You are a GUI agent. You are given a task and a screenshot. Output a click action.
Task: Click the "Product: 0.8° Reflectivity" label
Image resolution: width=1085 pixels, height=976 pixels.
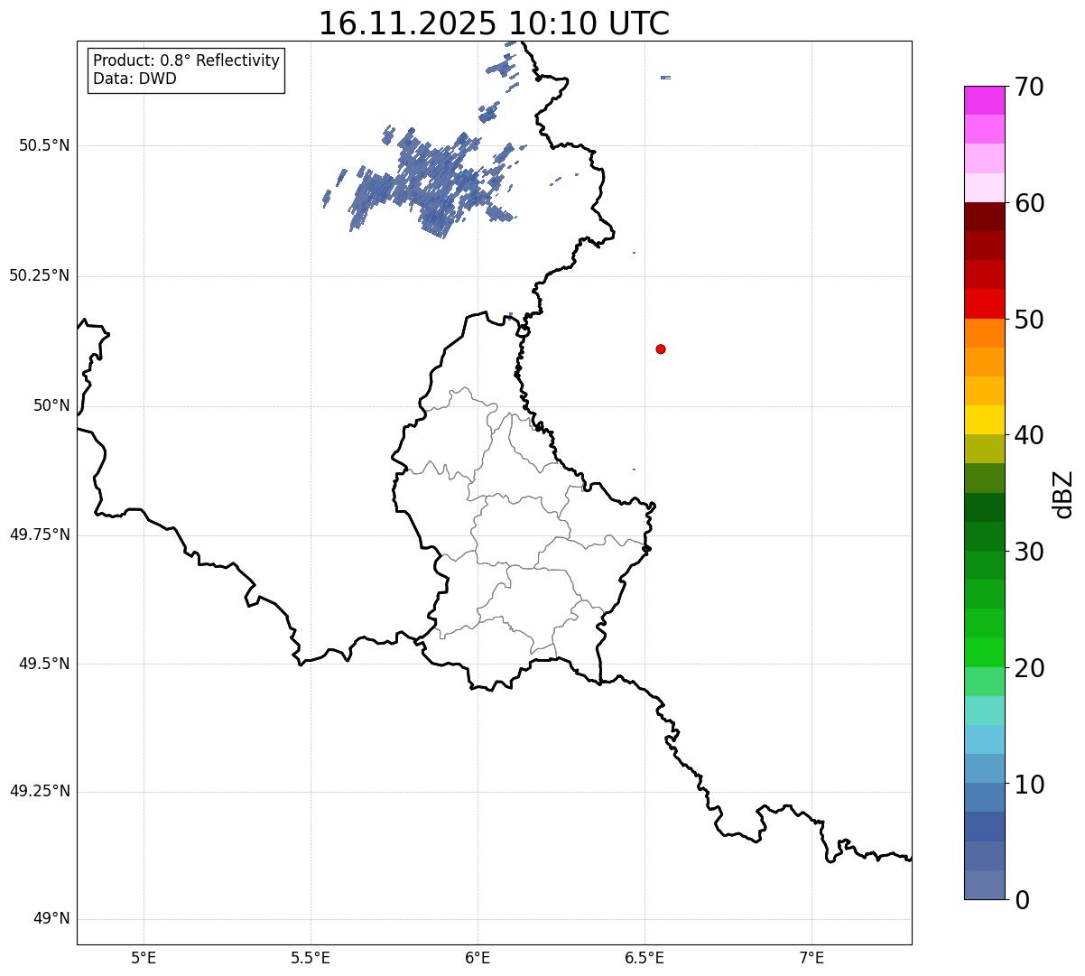pyautogui.click(x=187, y=60)
